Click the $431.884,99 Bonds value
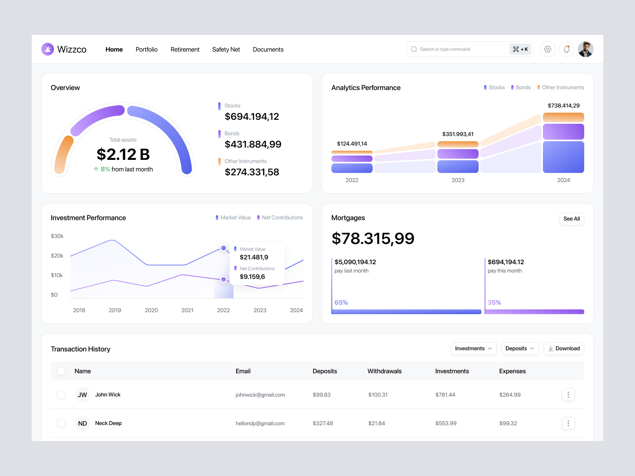Image resolution: width=635 pixels, height=476 pixels. (253, 144)
